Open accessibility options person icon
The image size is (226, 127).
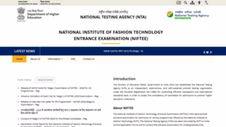click(199, 3)
